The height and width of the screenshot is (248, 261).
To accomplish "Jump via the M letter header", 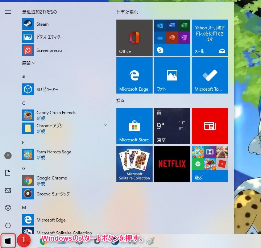I will coord(24,207).
